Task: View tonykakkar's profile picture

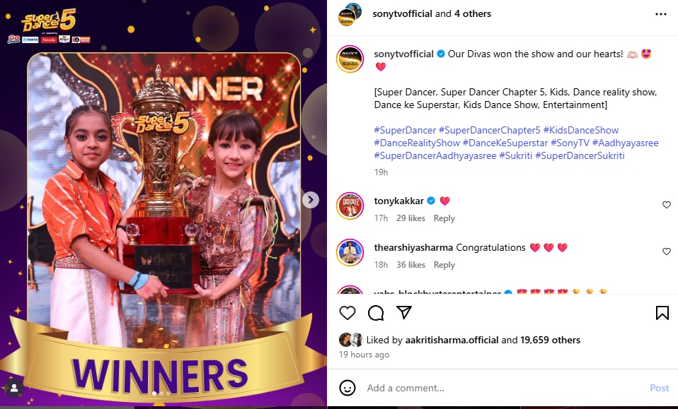Action: tap(350, 206)
